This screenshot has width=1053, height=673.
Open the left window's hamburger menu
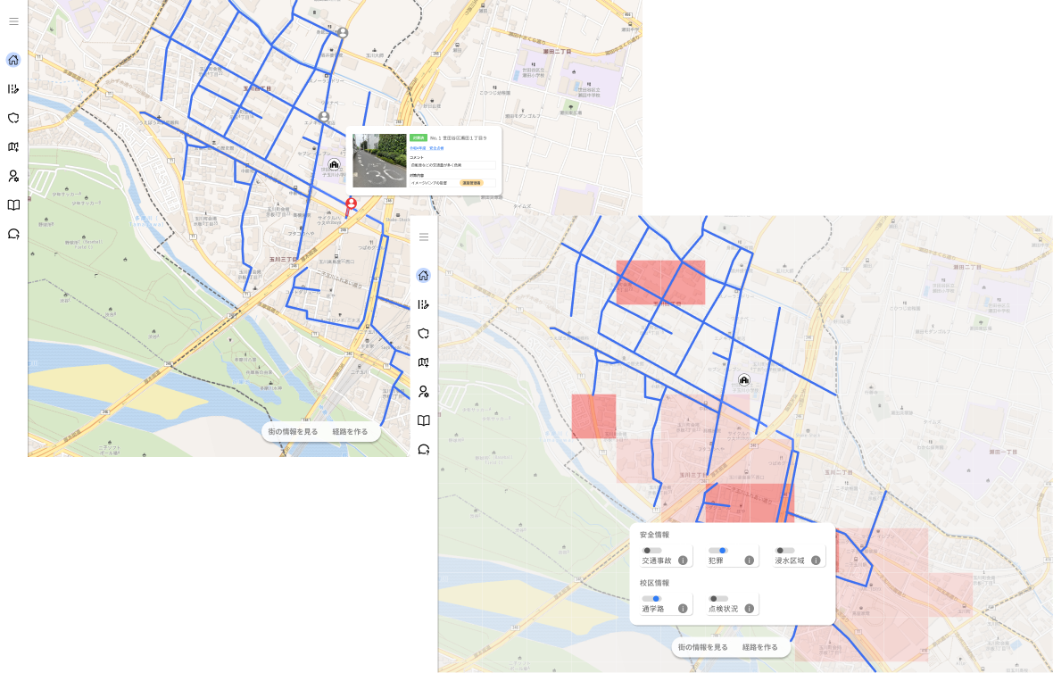pos(12,21)
